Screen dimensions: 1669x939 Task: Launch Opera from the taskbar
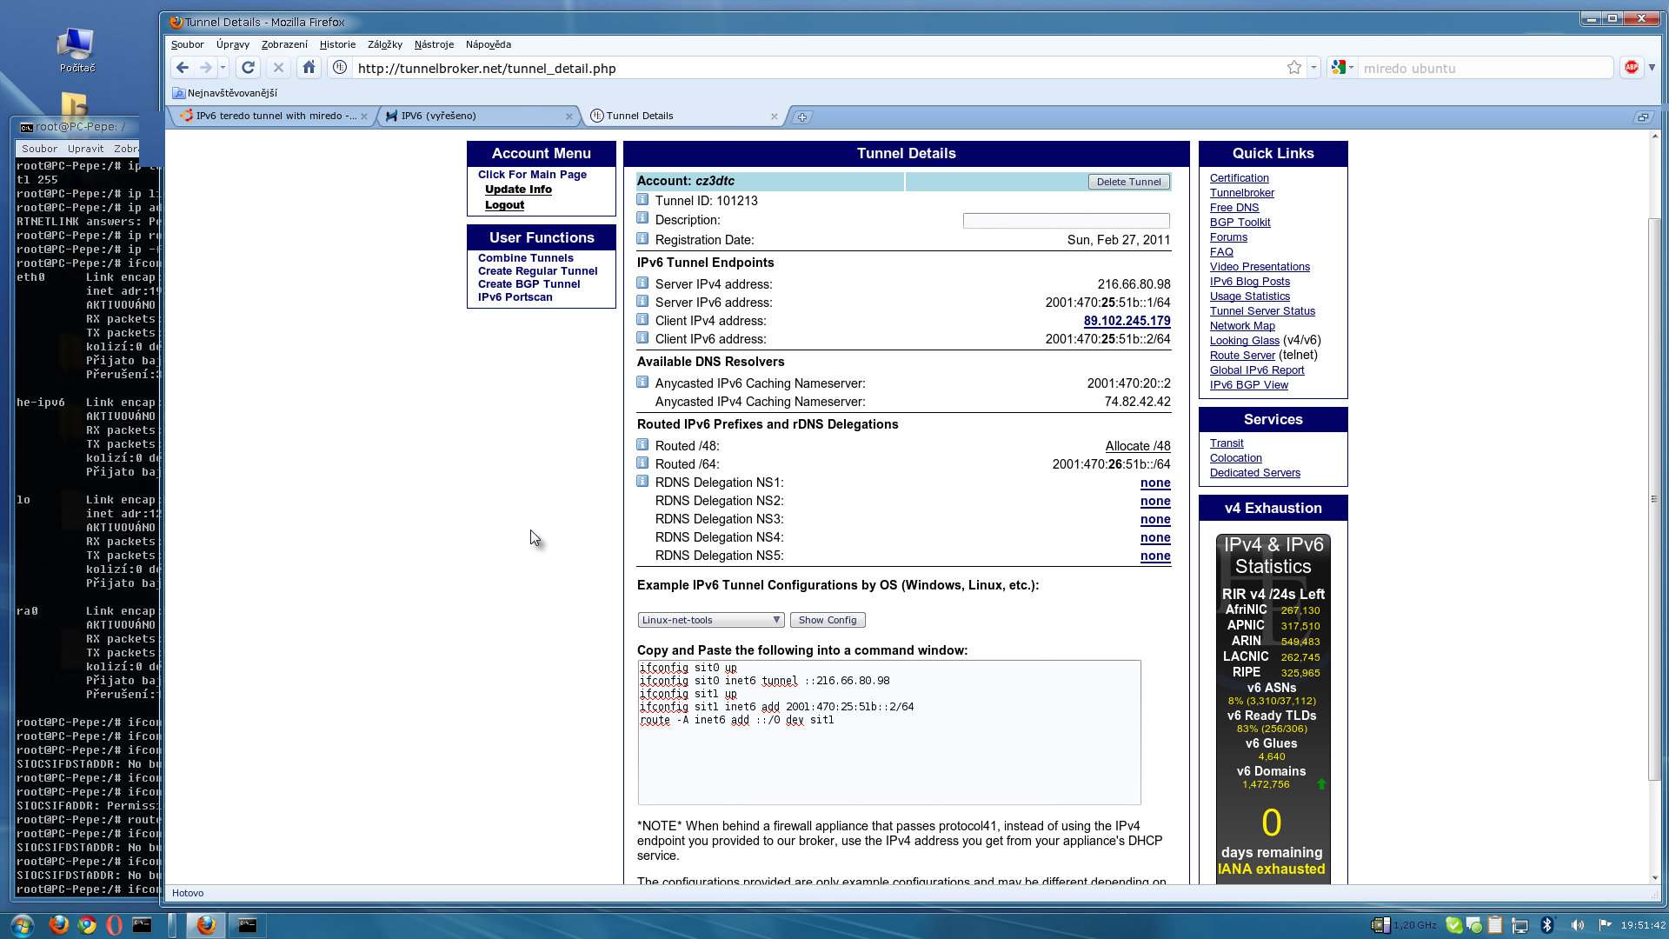(114, 925)
